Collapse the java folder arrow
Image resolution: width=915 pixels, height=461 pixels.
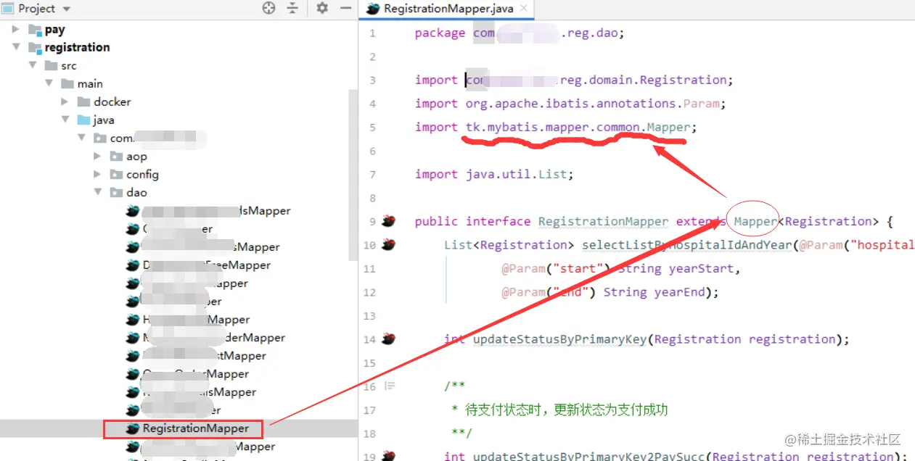65,120
